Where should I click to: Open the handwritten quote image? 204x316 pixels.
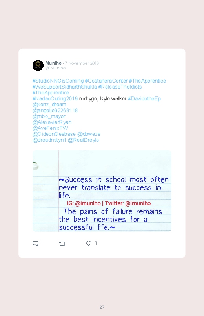[x=102, y=190]
